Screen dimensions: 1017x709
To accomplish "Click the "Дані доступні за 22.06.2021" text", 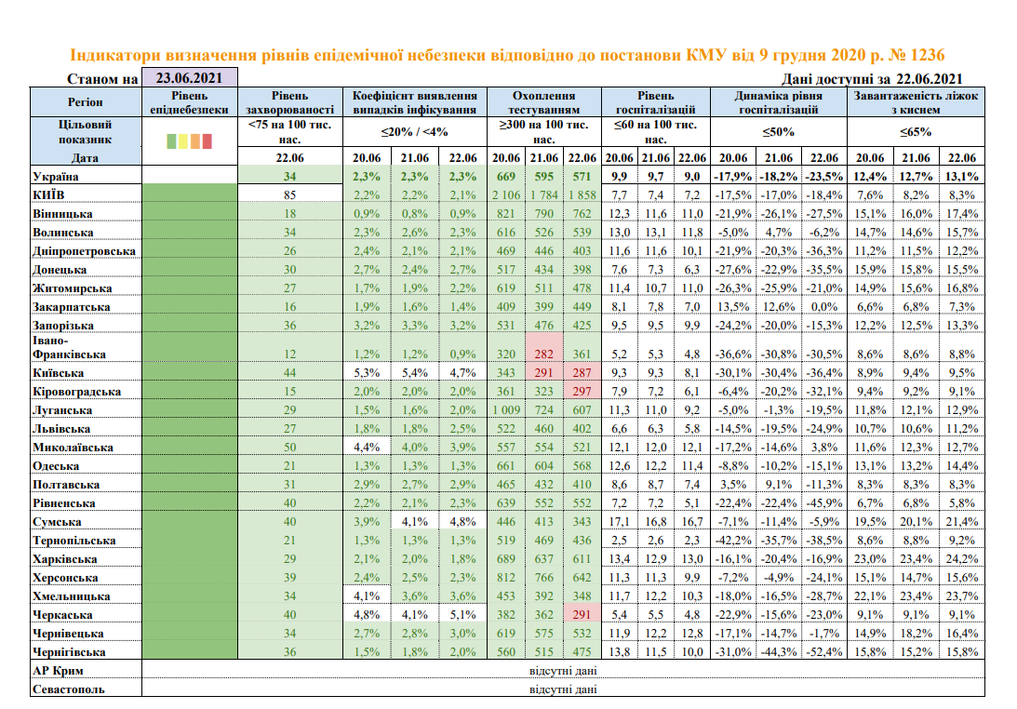I will (x=873, y=80).
